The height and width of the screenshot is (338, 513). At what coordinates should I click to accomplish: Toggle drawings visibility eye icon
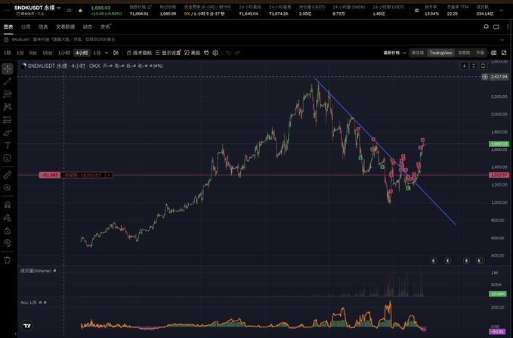(x=8, y=243)
